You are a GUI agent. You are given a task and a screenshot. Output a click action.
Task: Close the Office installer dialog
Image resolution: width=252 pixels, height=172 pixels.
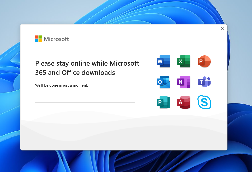pyautogui.click(x=222, y=28)
